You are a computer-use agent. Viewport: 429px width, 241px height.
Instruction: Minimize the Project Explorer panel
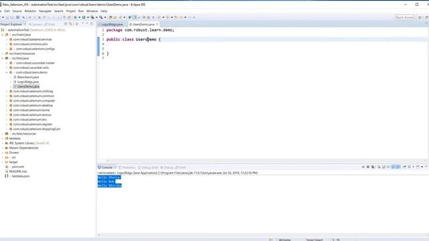point(86,24)
